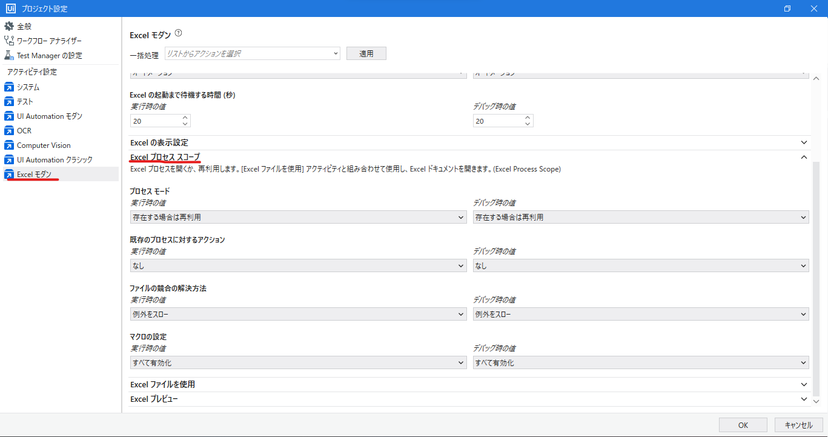The height and width of the screenshot is (437, 828).
Task: Click the UI Automation クラシック arrow icon
Action: coord(9,160)
